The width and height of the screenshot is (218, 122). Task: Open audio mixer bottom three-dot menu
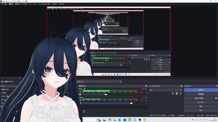pos(84,111)
